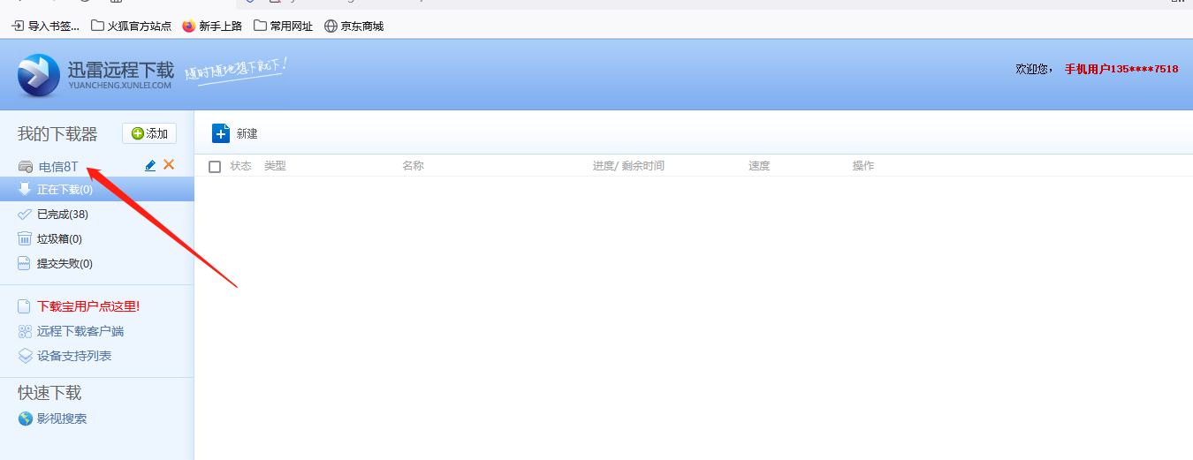Delete downloader 电信8T with orange X
The image size is (1193, 460).
coord(169,165)
